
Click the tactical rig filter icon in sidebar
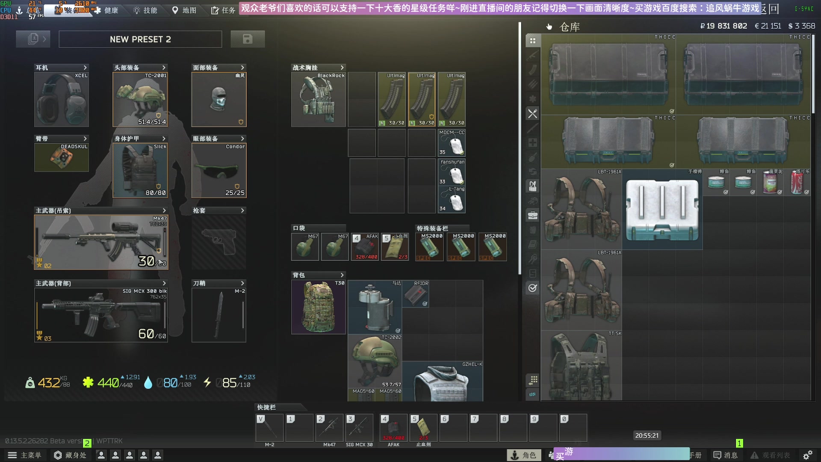532,186
